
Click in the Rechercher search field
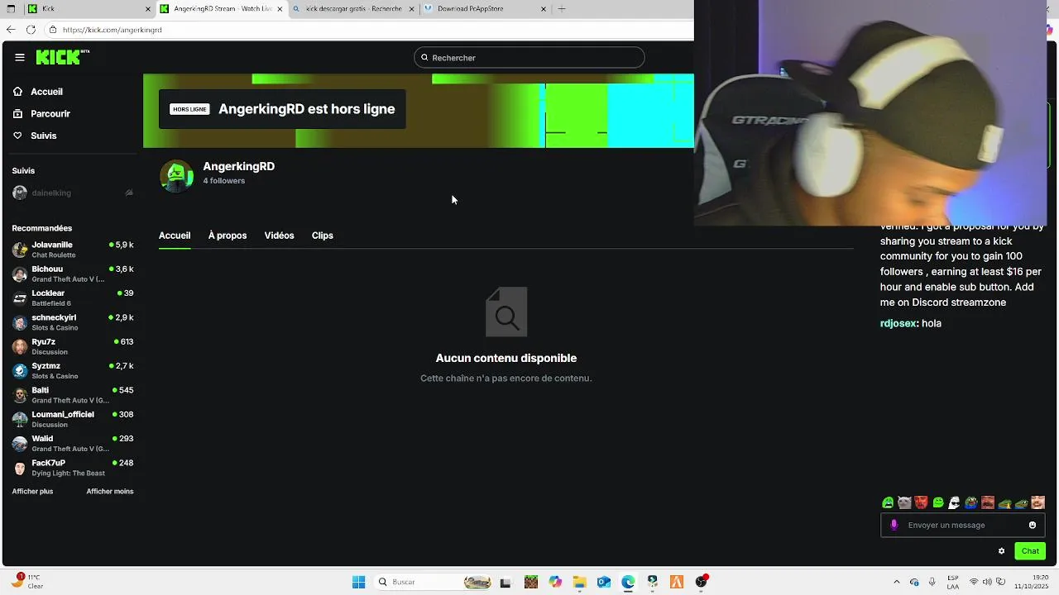[529, 58]
